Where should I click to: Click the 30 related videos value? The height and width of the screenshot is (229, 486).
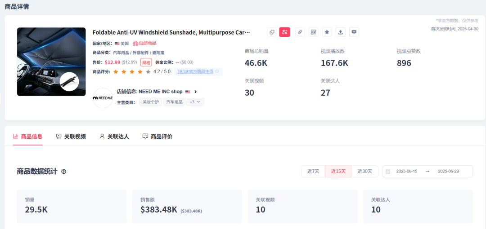tap(249, 92)
